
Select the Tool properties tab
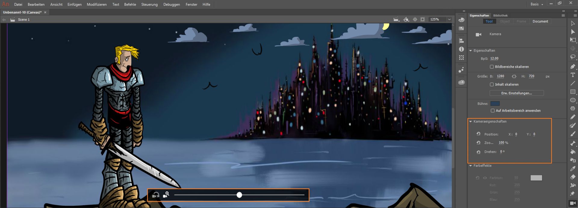pos(489,21)
